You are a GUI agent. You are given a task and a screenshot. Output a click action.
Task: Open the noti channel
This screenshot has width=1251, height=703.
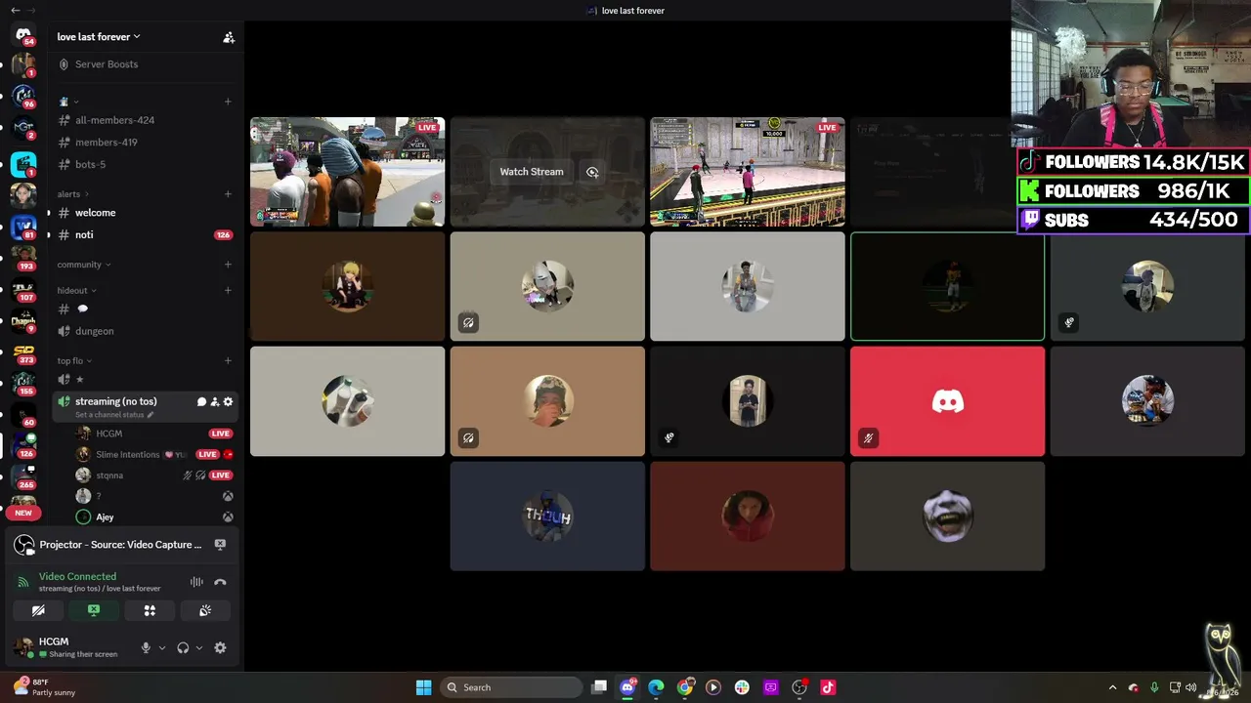[x=145, y=235]
